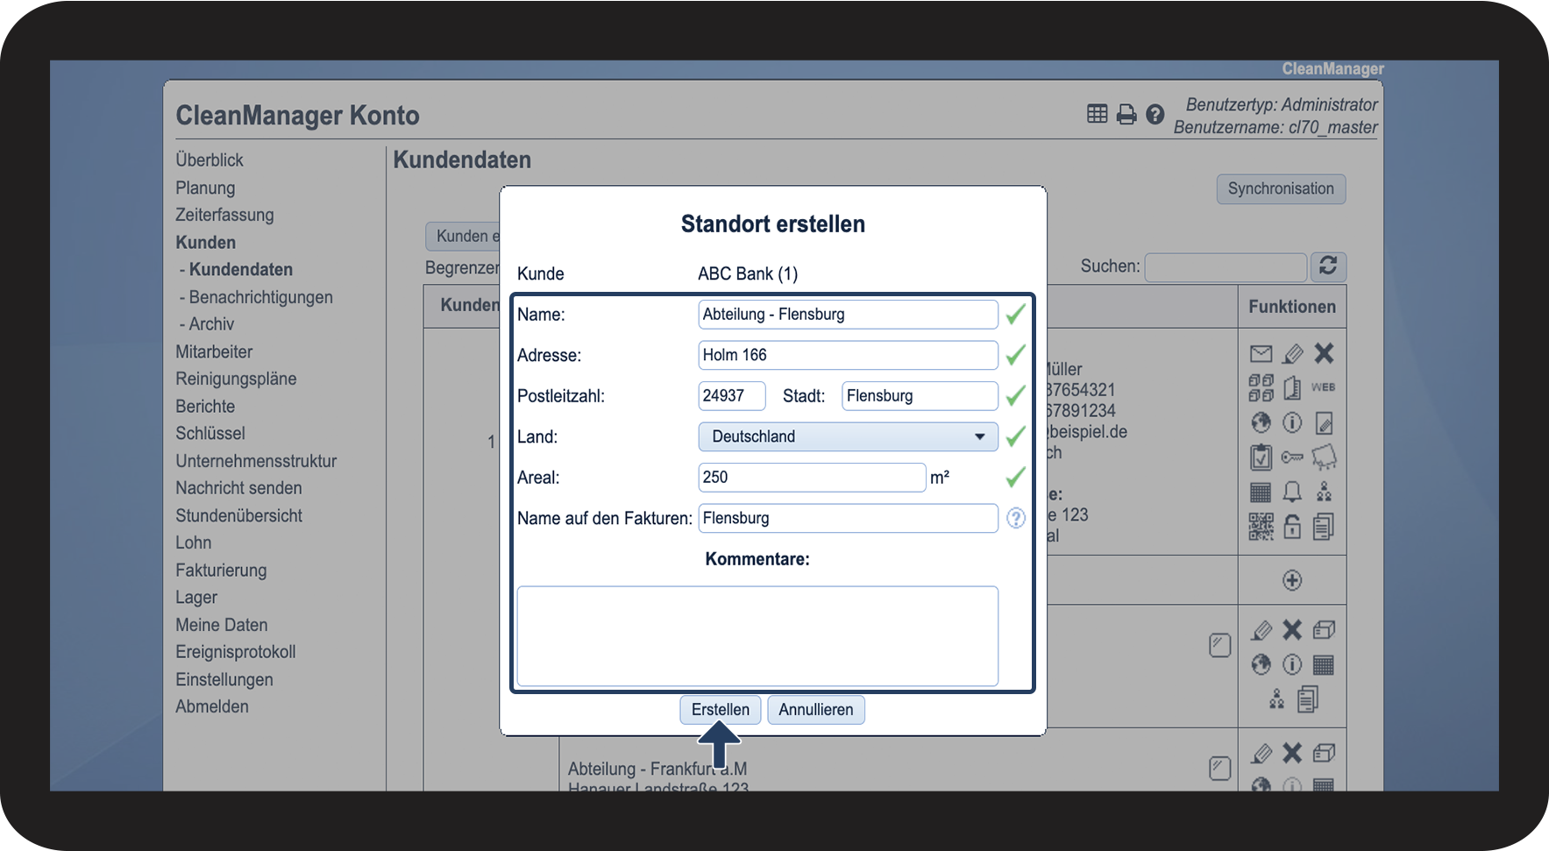
Task: Click the QR code icon in Funktionen
Action: [x=1261, y=527]
